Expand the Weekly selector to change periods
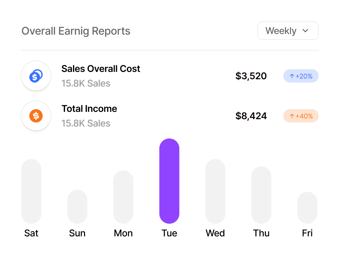The image size is (340, 261). pyautogui.click(x=288, y=31)
